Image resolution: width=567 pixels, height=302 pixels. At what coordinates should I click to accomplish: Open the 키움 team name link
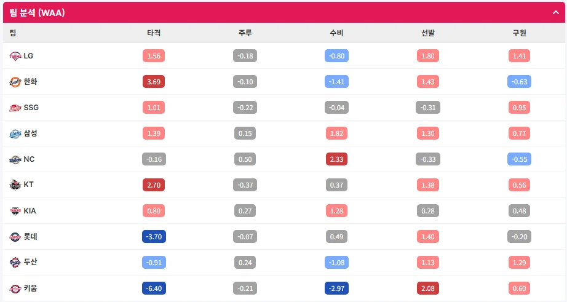point(30,288)
